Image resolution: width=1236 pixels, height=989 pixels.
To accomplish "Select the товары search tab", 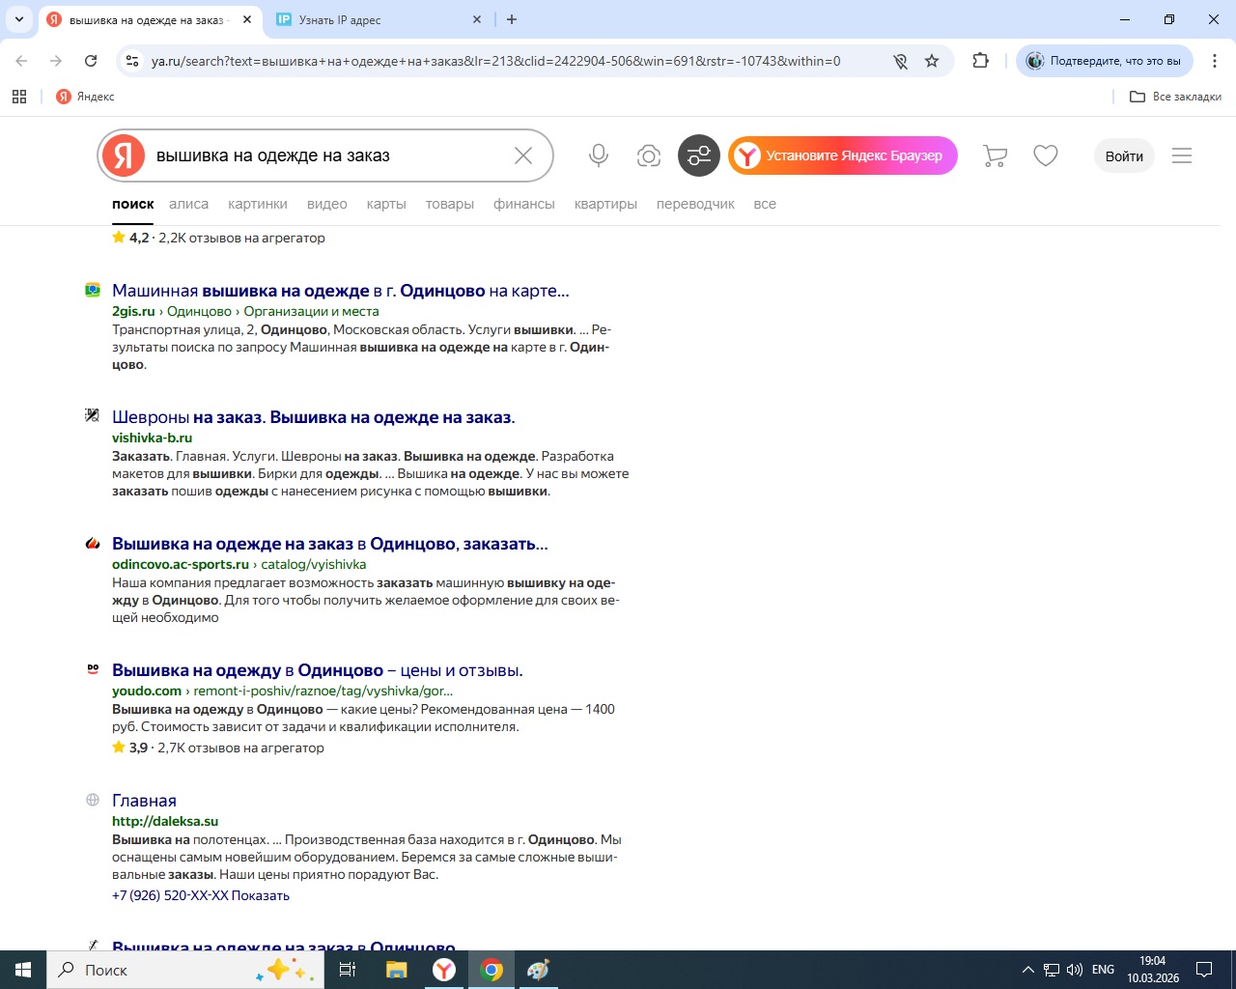I will (450, 204).
